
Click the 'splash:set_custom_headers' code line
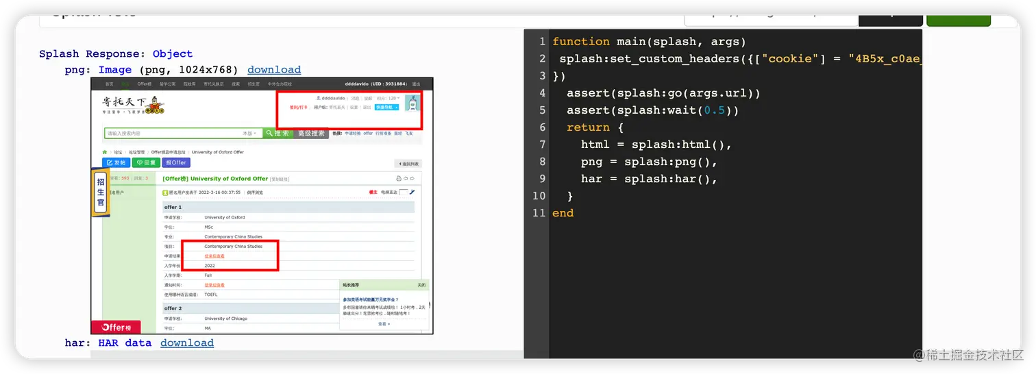click(x=740, y=59)
